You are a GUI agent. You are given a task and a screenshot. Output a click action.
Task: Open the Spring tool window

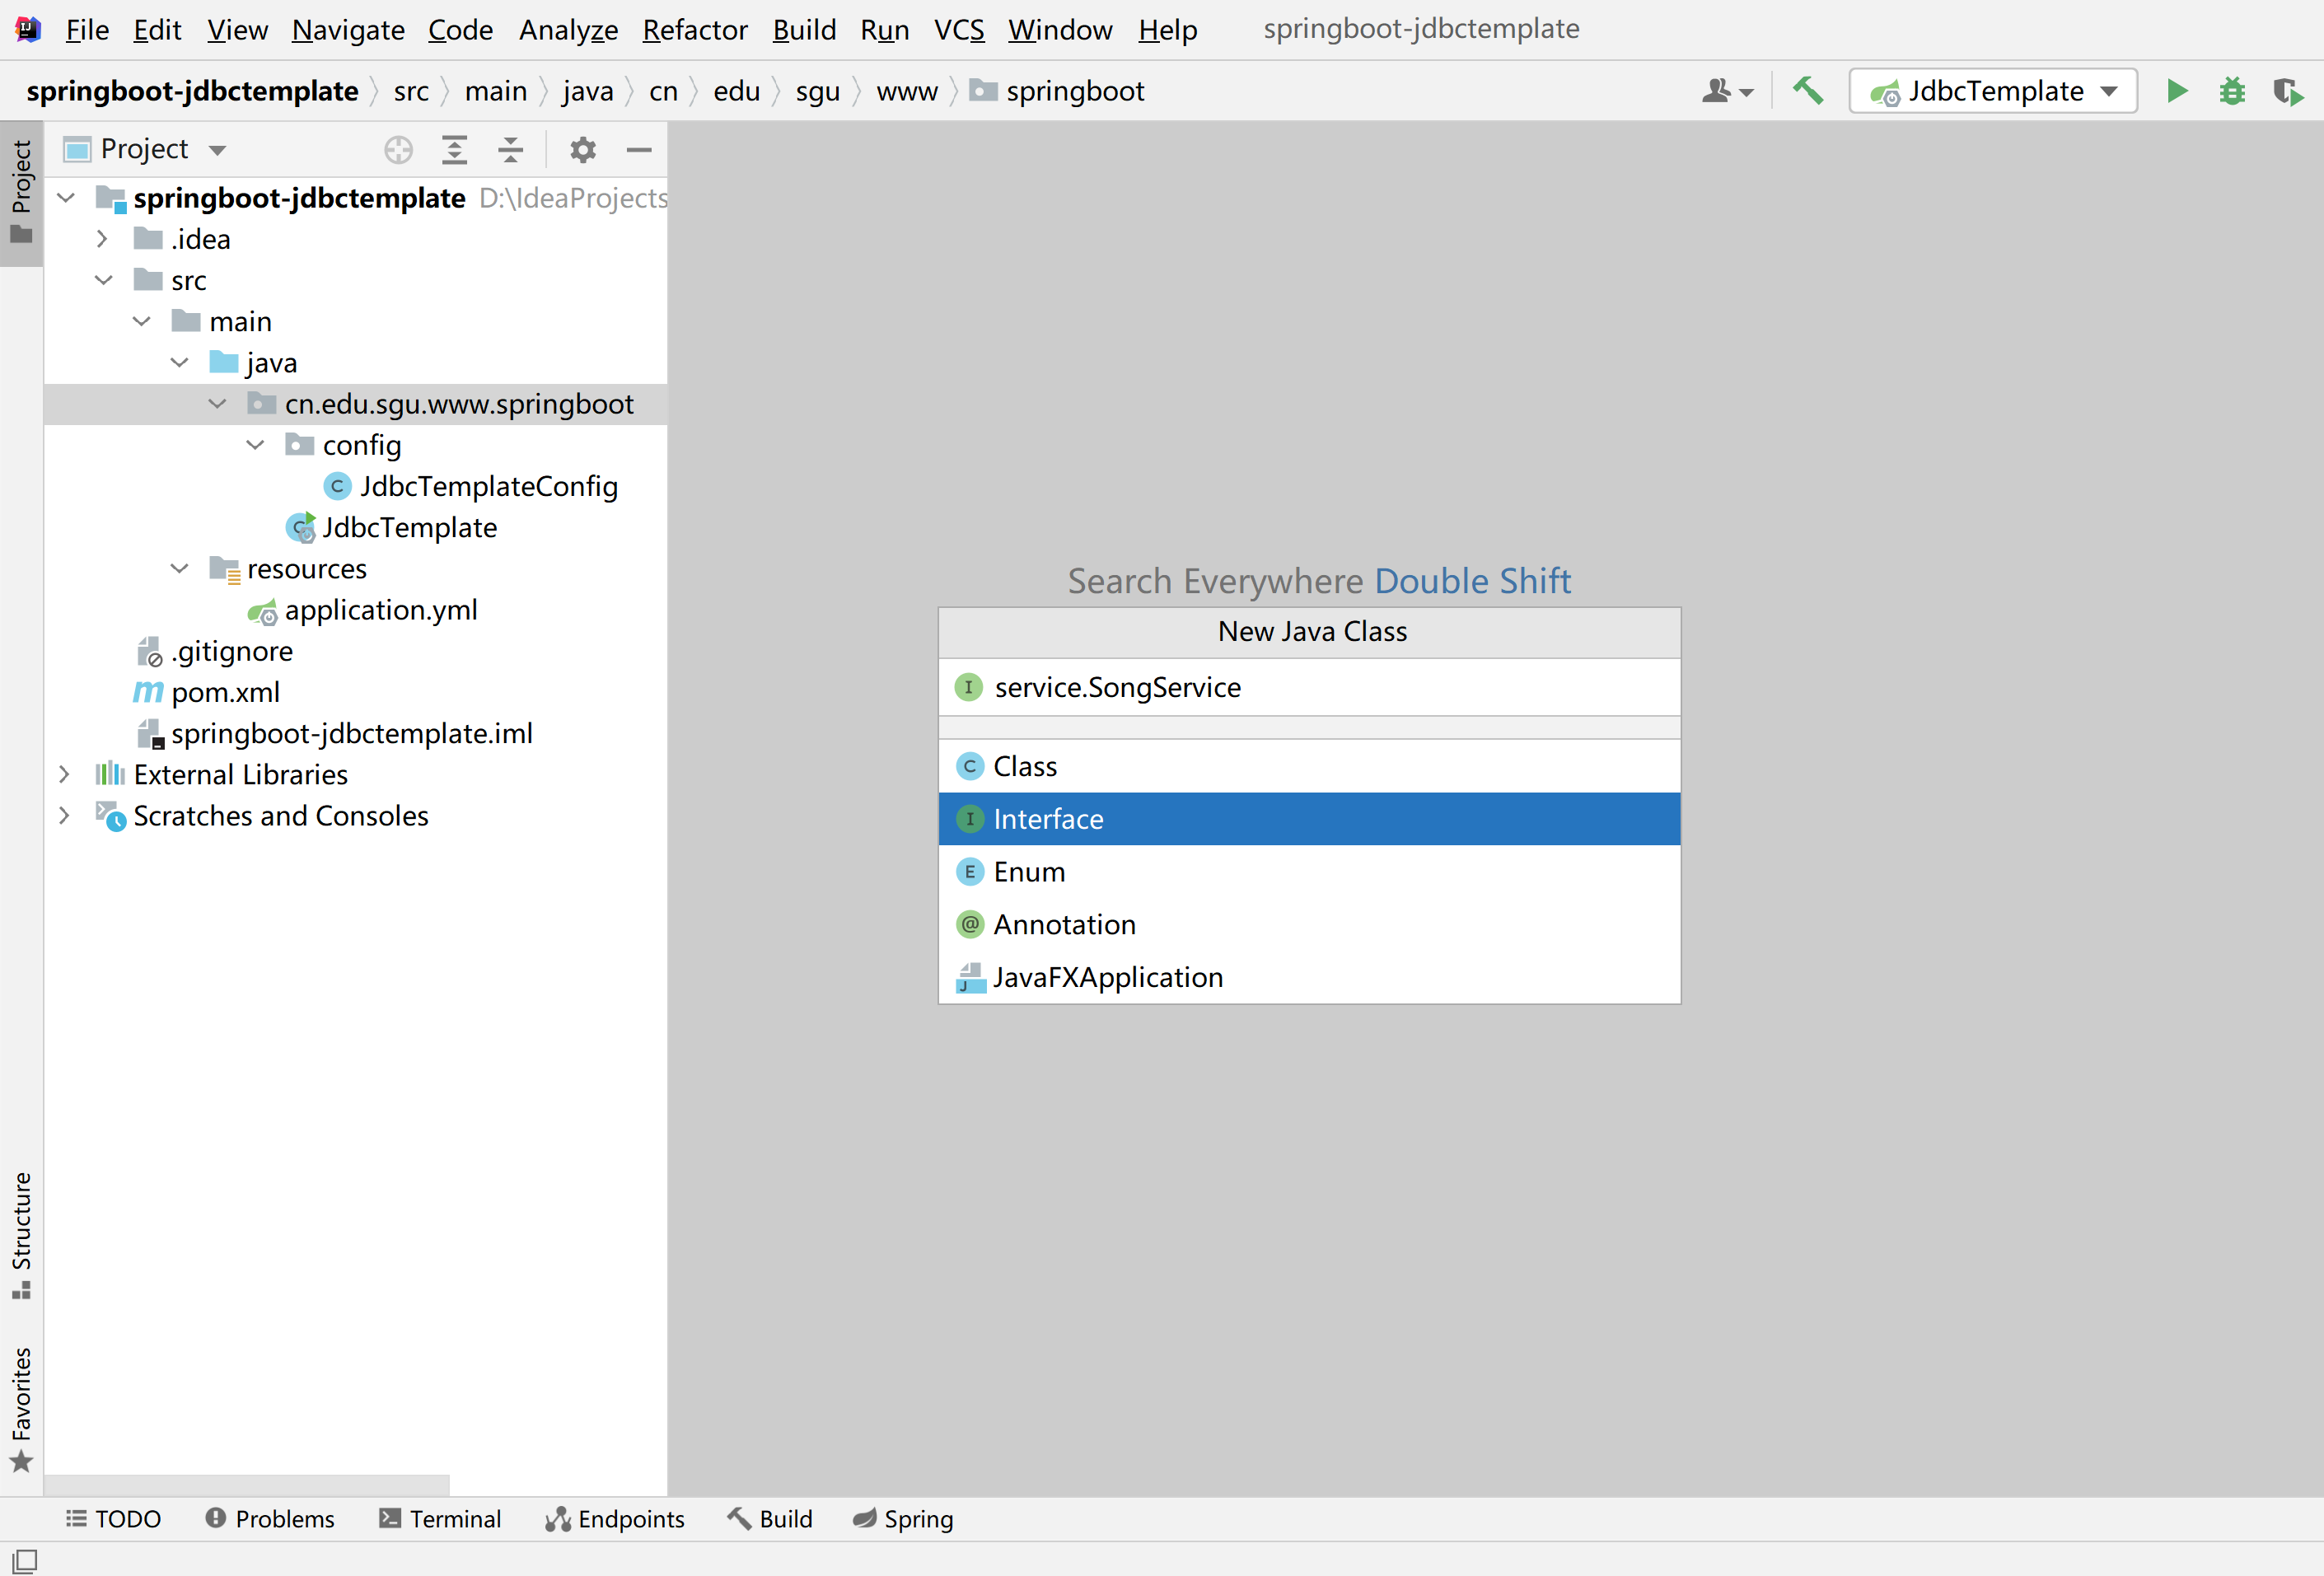[902, 1518]
